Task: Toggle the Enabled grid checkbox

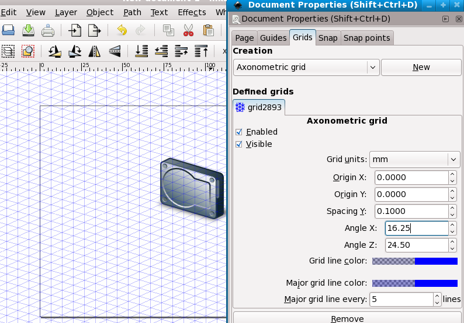Action: (239, 132)
